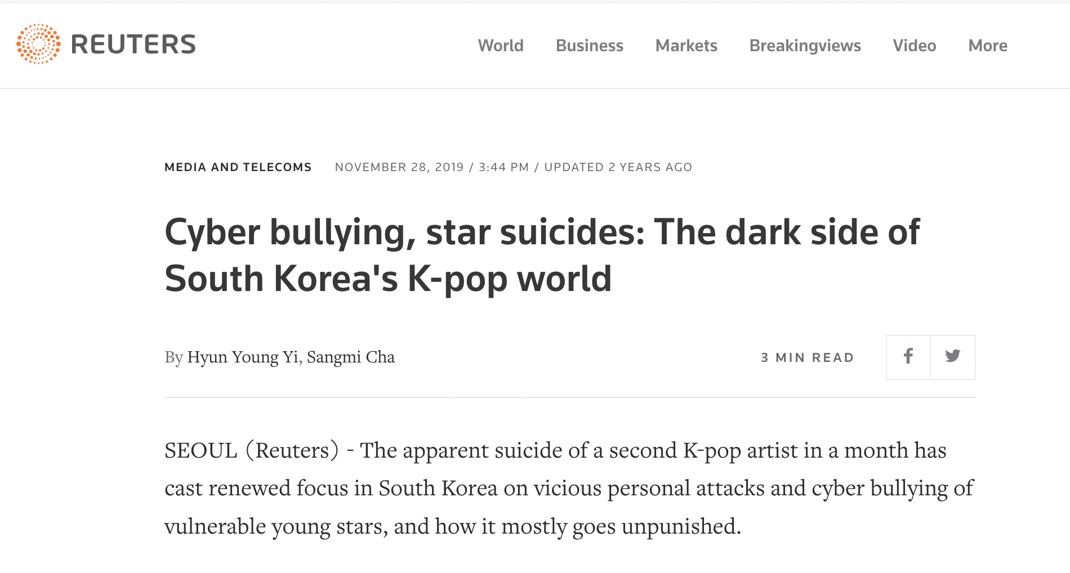The width and height of the screenshot is (1070, 573).
Task: View author Sangmi Cha's profile
Action: point(351,357)
